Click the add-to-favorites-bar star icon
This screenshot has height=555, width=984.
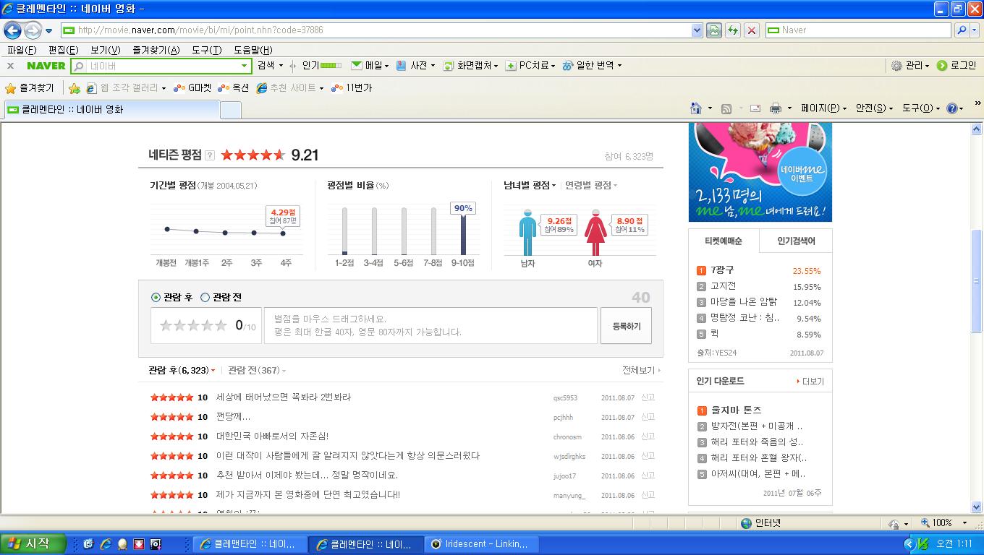coord(74,88)
